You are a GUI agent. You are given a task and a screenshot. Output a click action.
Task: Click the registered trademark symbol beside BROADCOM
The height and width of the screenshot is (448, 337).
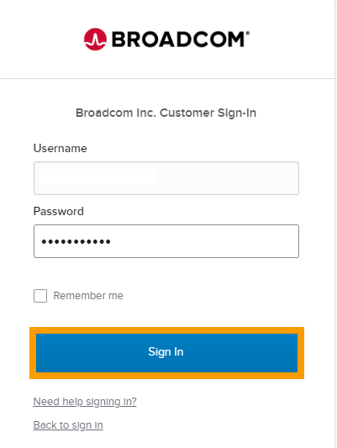[248, 33]
